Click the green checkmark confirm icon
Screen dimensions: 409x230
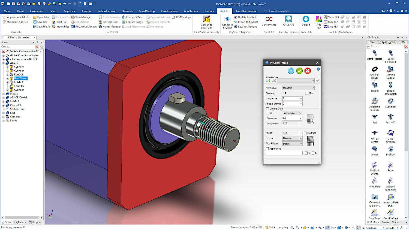(x=299, y=71)
